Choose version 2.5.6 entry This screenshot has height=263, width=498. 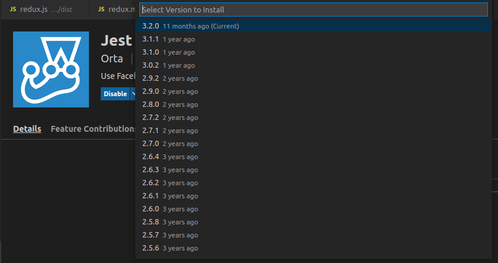[314, 248]
